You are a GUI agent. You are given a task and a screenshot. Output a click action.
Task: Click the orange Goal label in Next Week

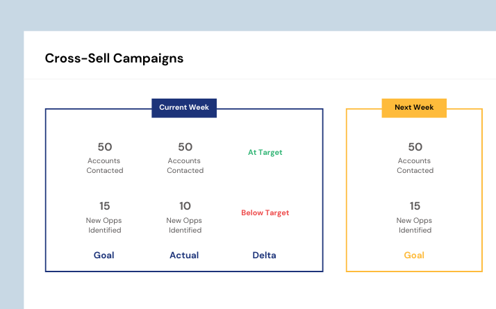(414, 256)
